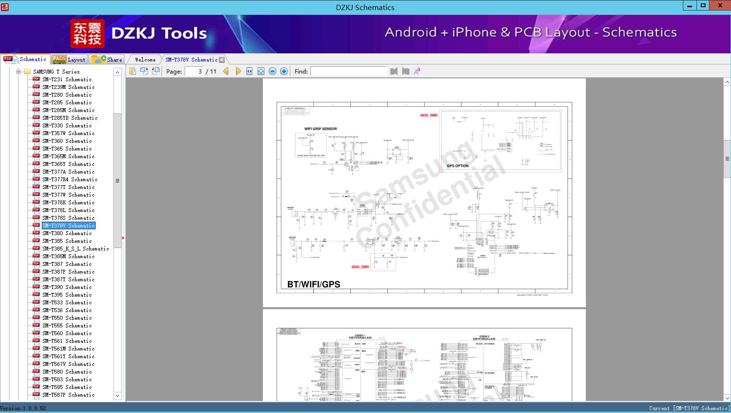Click the document viewer scroll-up arrow

pyautogui.click(x=727, y=82)
